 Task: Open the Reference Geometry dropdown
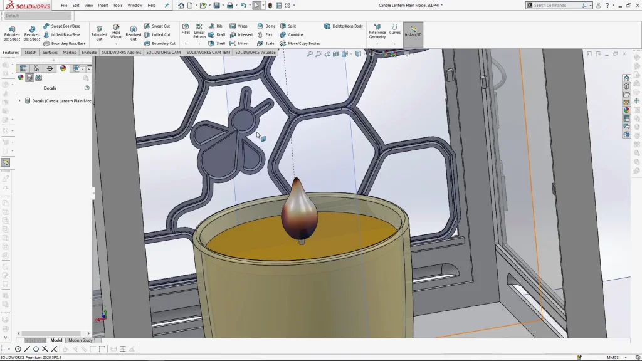click(x=377, y=44)
